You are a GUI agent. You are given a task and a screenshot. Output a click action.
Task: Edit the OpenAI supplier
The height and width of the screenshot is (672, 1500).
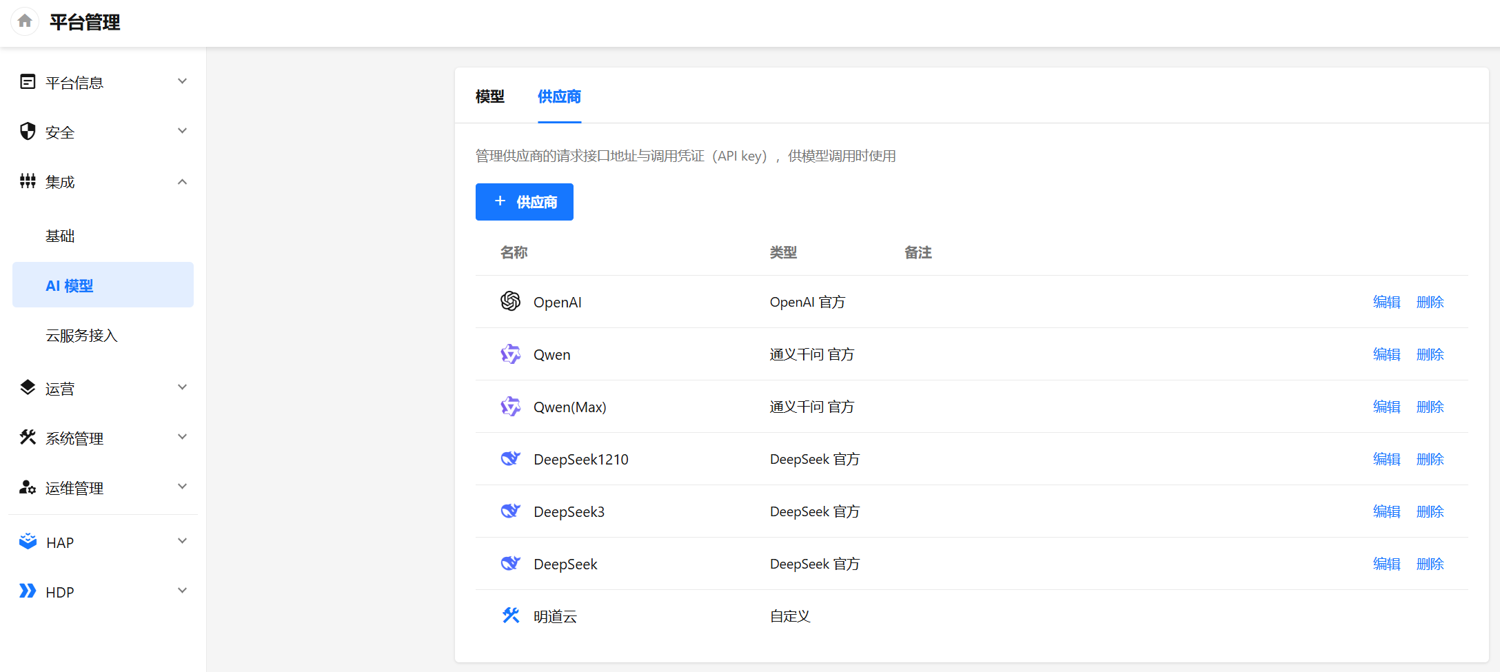pyautogui.click(x=1386, y=302)
